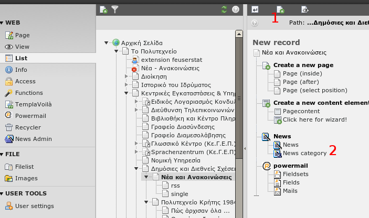The height and width of the screenshot is (218, 369).
Task: Click the News category link
Action: pyautogui.click(x=304, y=153)
